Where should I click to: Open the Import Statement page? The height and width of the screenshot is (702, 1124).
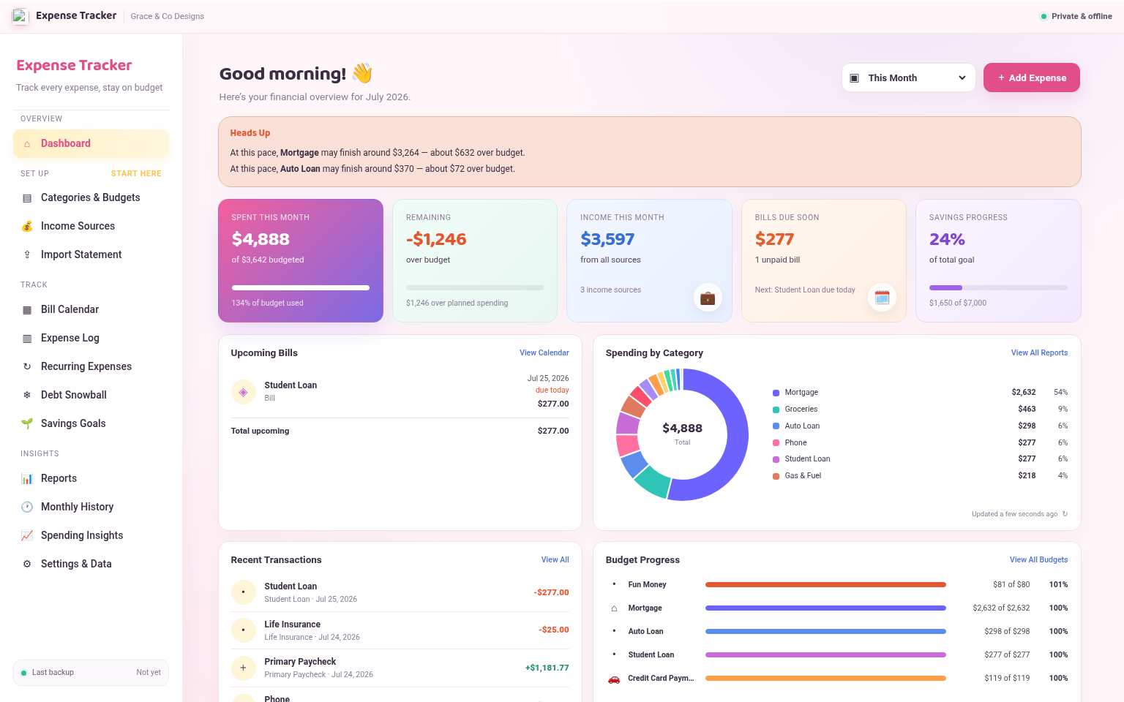pyautogui.click(x=91, y=254)
